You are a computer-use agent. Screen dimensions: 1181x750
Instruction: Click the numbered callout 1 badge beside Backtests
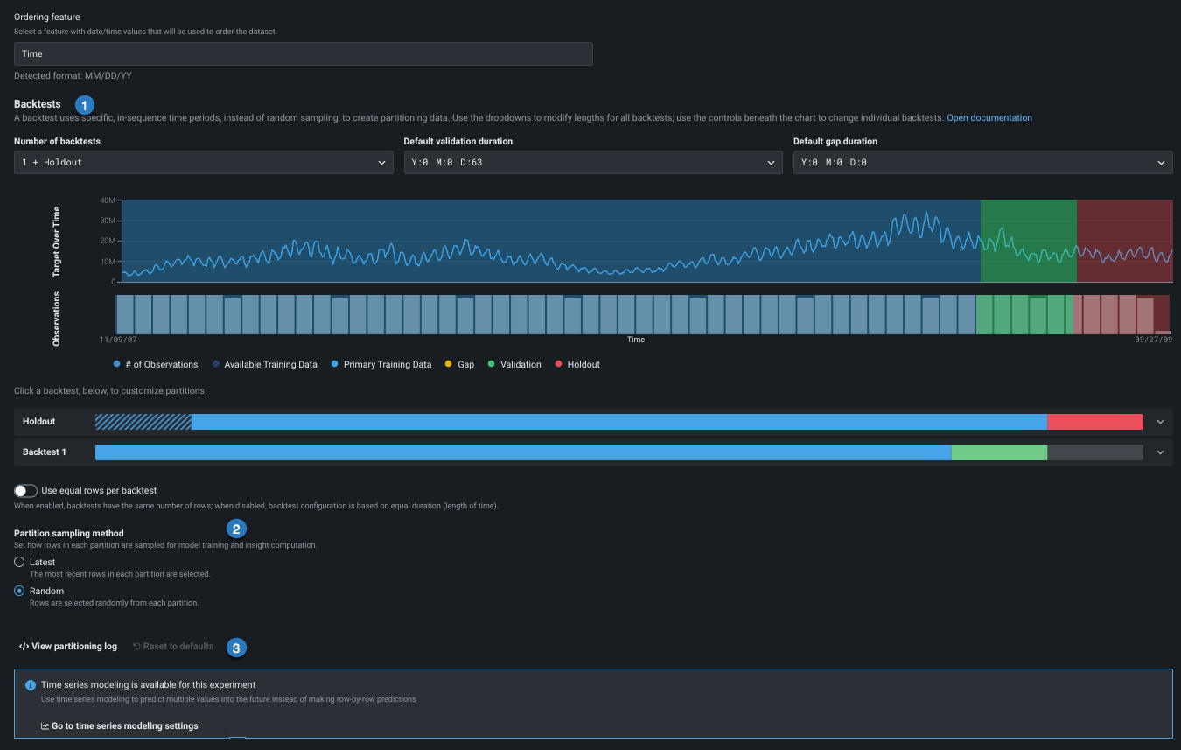click(85, 104)
